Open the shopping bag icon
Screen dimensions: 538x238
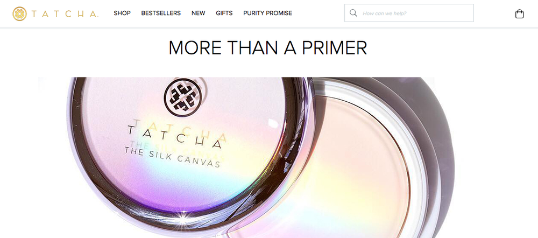point(520,14)
